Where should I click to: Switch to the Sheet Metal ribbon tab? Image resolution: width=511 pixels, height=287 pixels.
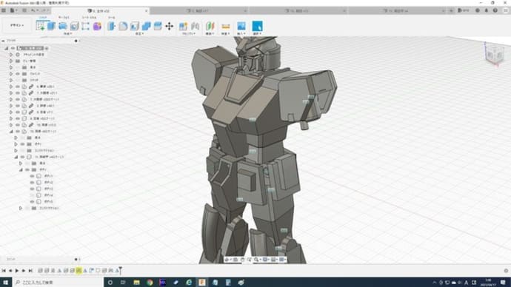(x=89, y=17)
